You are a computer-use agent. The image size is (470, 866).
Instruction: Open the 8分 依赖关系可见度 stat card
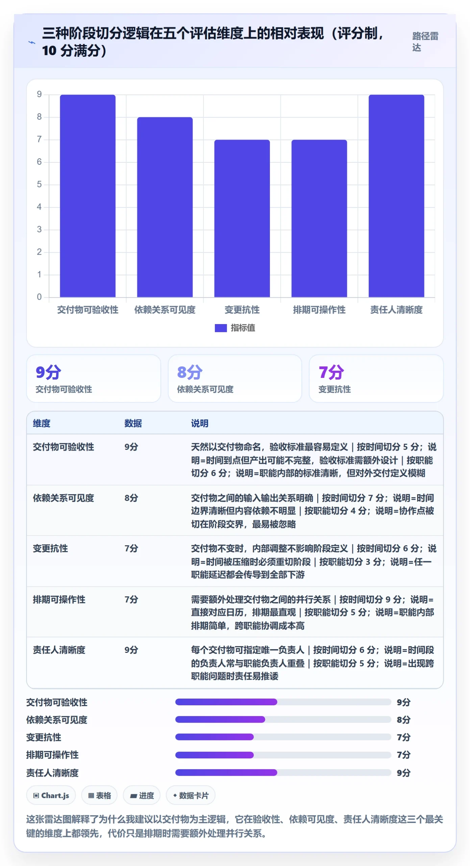(235, 379)
